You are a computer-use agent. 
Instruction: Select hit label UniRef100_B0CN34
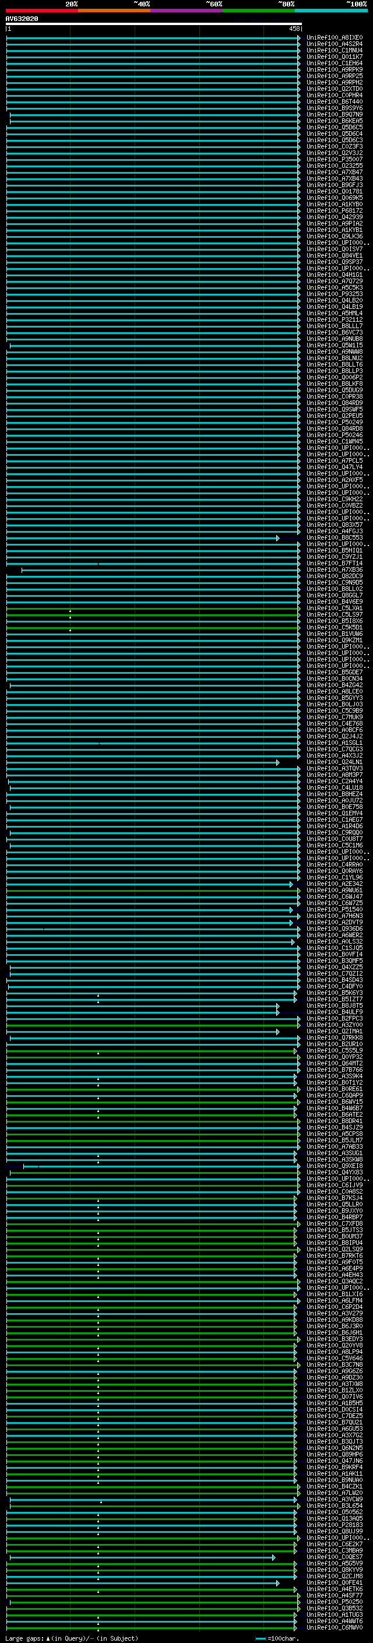335,678
